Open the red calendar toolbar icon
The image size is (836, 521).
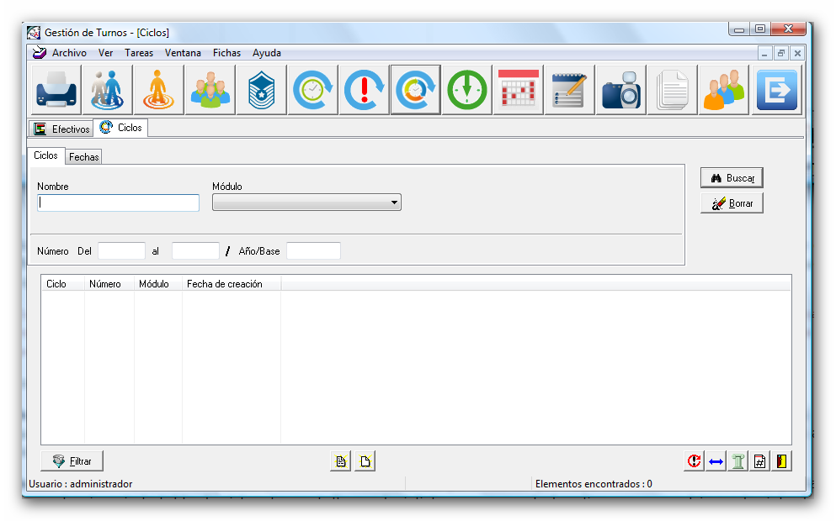[518, 90]
